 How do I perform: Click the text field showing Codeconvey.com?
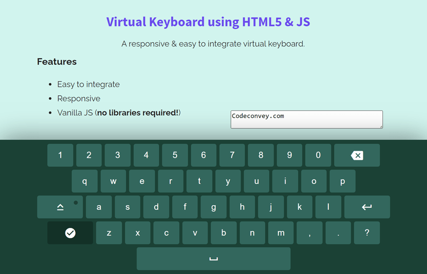pos(306,119)
